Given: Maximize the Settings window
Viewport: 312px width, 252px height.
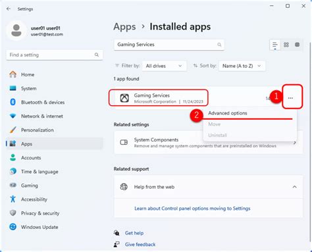Looking at the screenshot, I should pyautogui.click(x=288, y=6).
